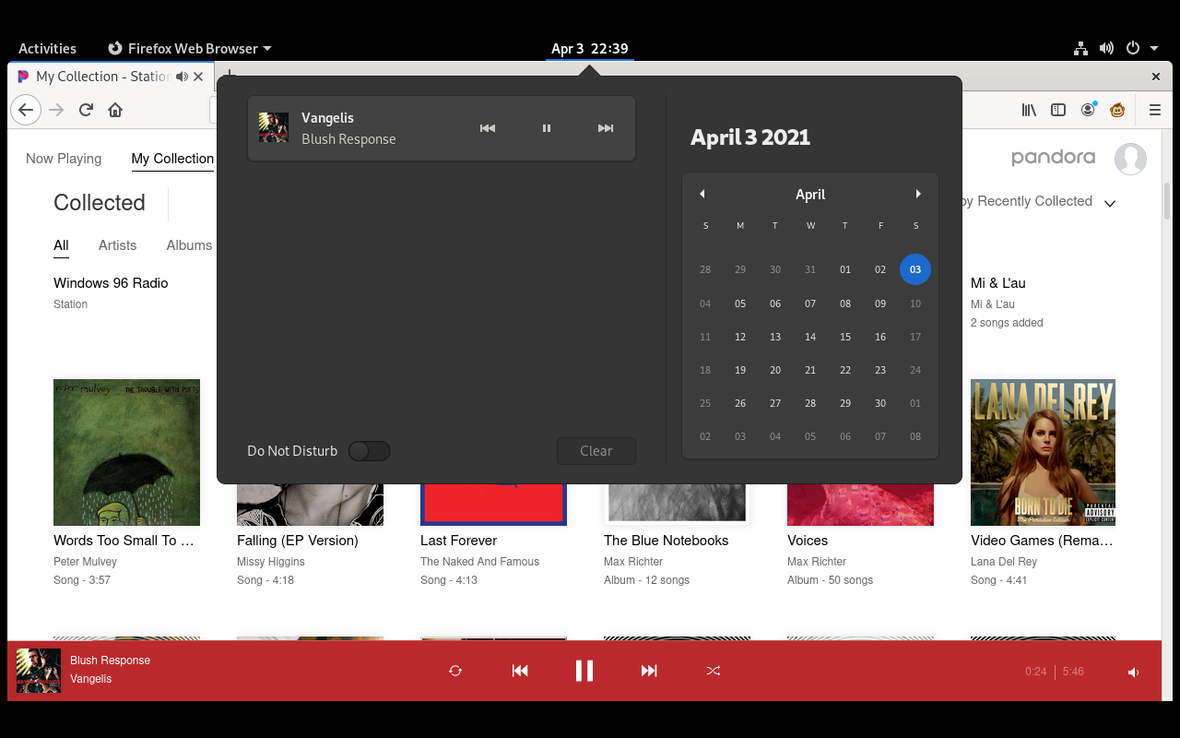This screenshot has width=1180, height=738.
Task: Select the Albums filter tab
Action: pos(189,245)
